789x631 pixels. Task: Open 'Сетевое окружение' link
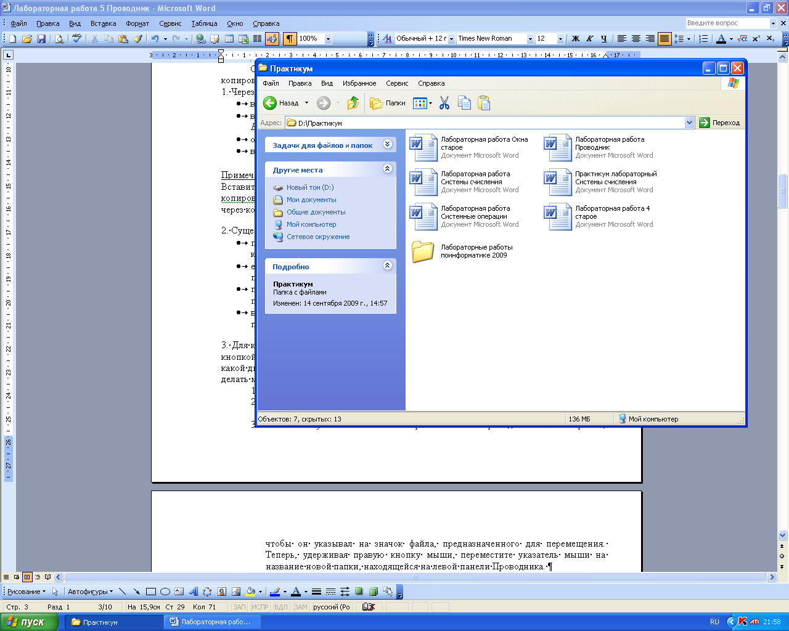coord(318,237)
